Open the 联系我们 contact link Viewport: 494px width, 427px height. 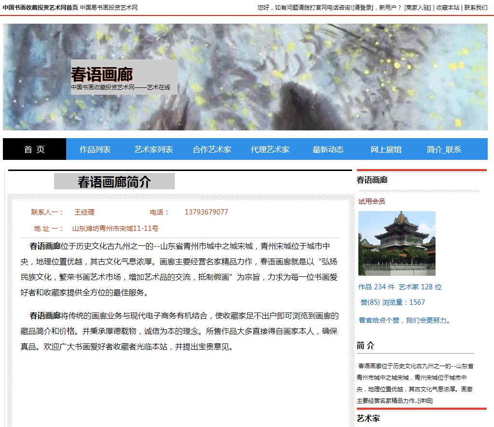(x=476, y=8)
